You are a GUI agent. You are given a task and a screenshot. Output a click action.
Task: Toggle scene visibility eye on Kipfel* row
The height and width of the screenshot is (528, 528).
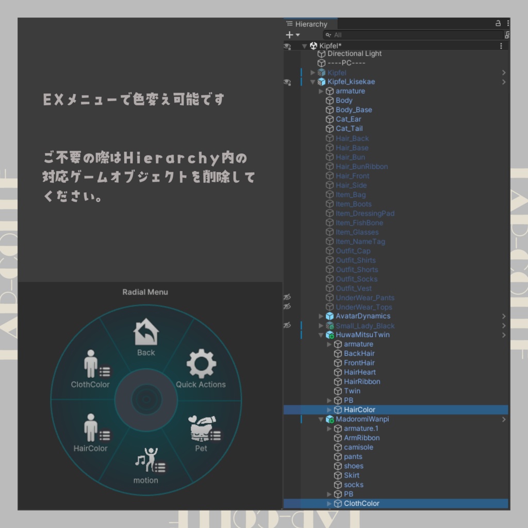pos(287,46)
